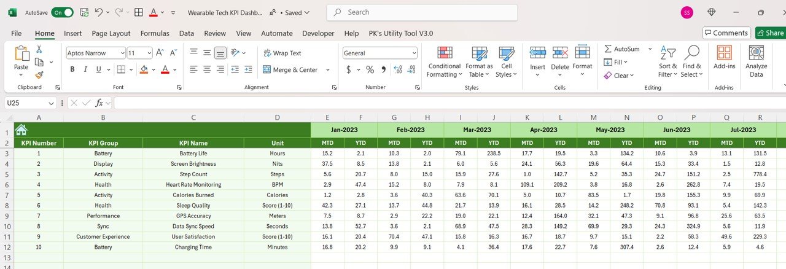Click the home icon in cell A1
Screen dimensions: 786x269
pos(21,130)
